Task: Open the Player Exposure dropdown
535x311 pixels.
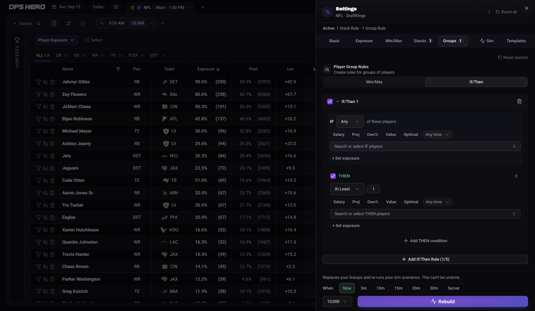Action: 56,40
